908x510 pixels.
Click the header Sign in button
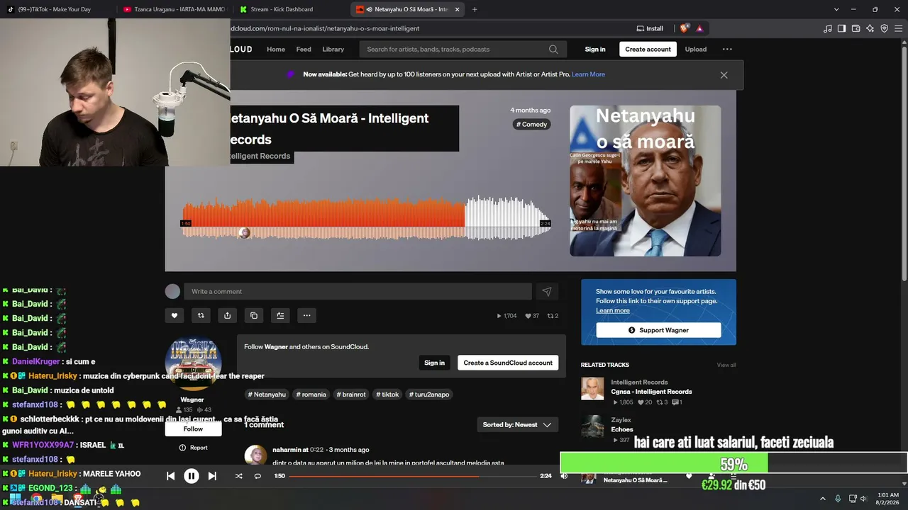[595, 50]
